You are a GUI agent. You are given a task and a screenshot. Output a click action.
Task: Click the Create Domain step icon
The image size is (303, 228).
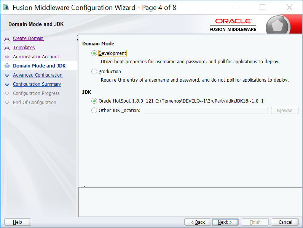pyautogui.click(x=7, y=39)
